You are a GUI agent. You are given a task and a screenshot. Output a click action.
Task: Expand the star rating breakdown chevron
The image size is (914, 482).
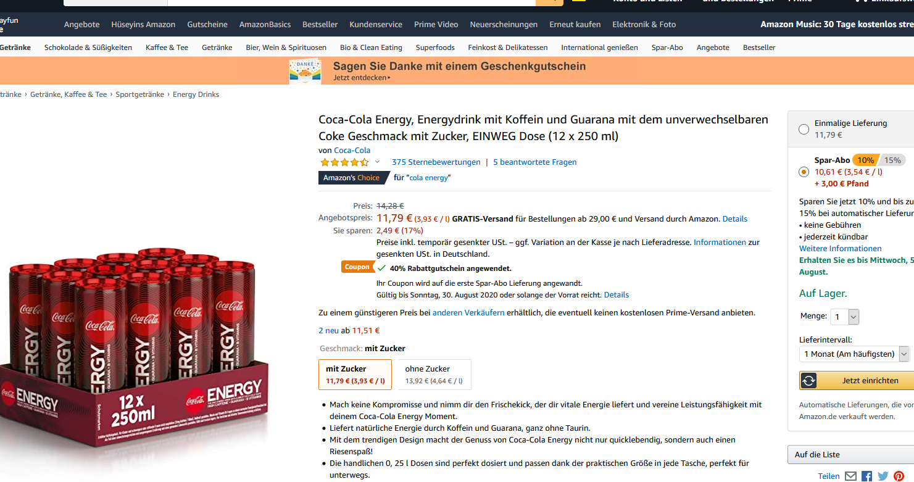point(377,162)
